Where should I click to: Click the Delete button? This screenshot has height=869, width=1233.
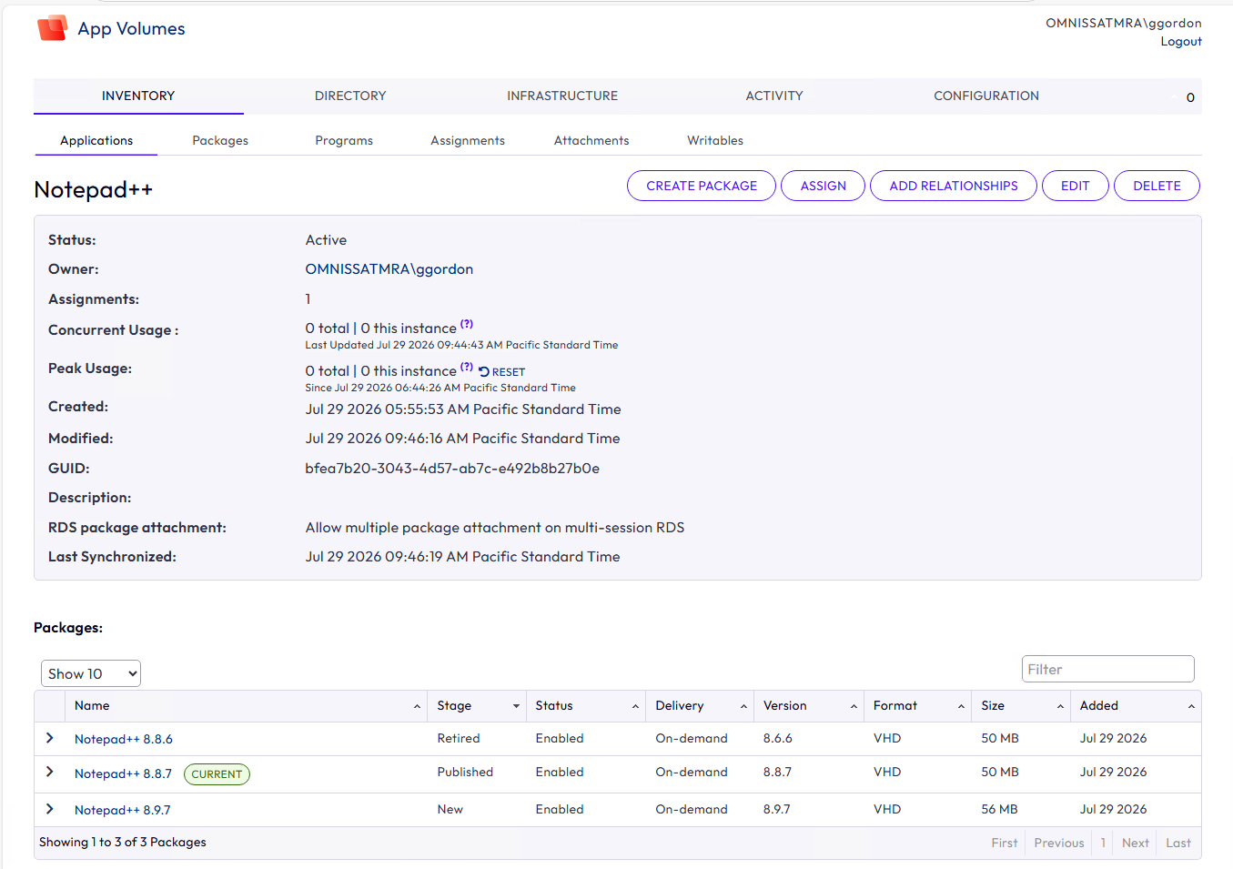pos(1157,186)
